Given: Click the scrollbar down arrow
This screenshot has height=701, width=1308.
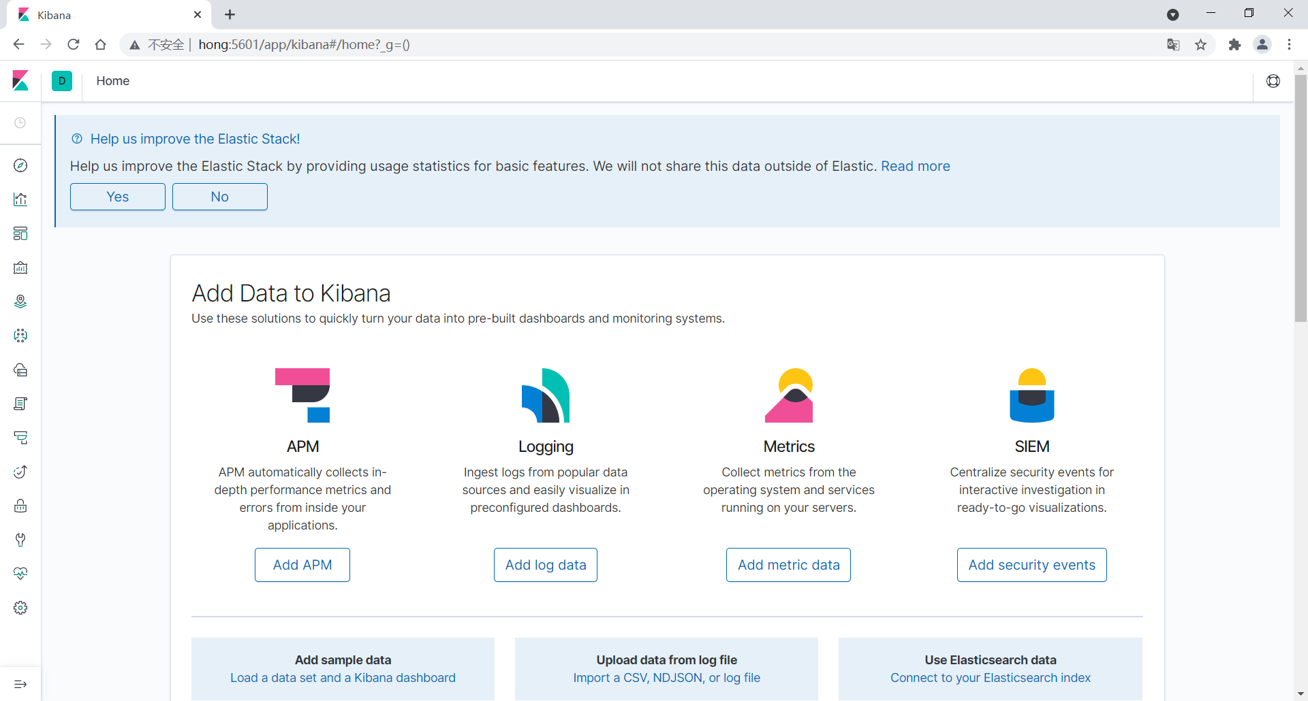Looking at the screenshot, I should click(x=1301, y=694).
